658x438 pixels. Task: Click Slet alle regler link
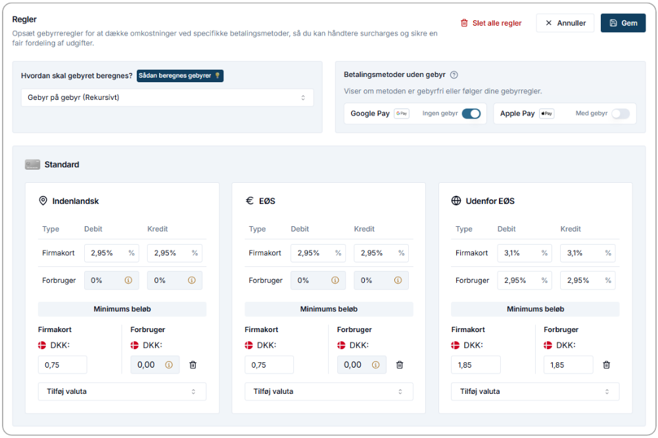tap(491, 23)
